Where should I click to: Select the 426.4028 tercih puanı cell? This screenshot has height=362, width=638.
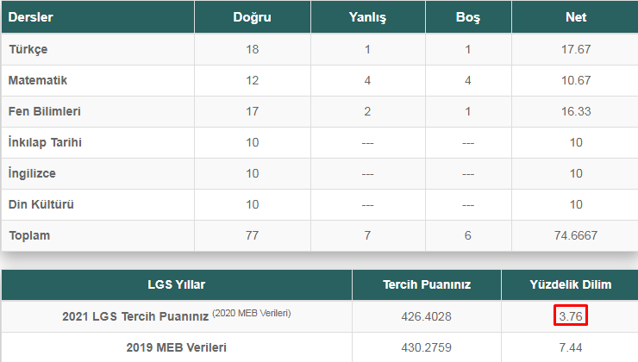(x=427, y=316)
